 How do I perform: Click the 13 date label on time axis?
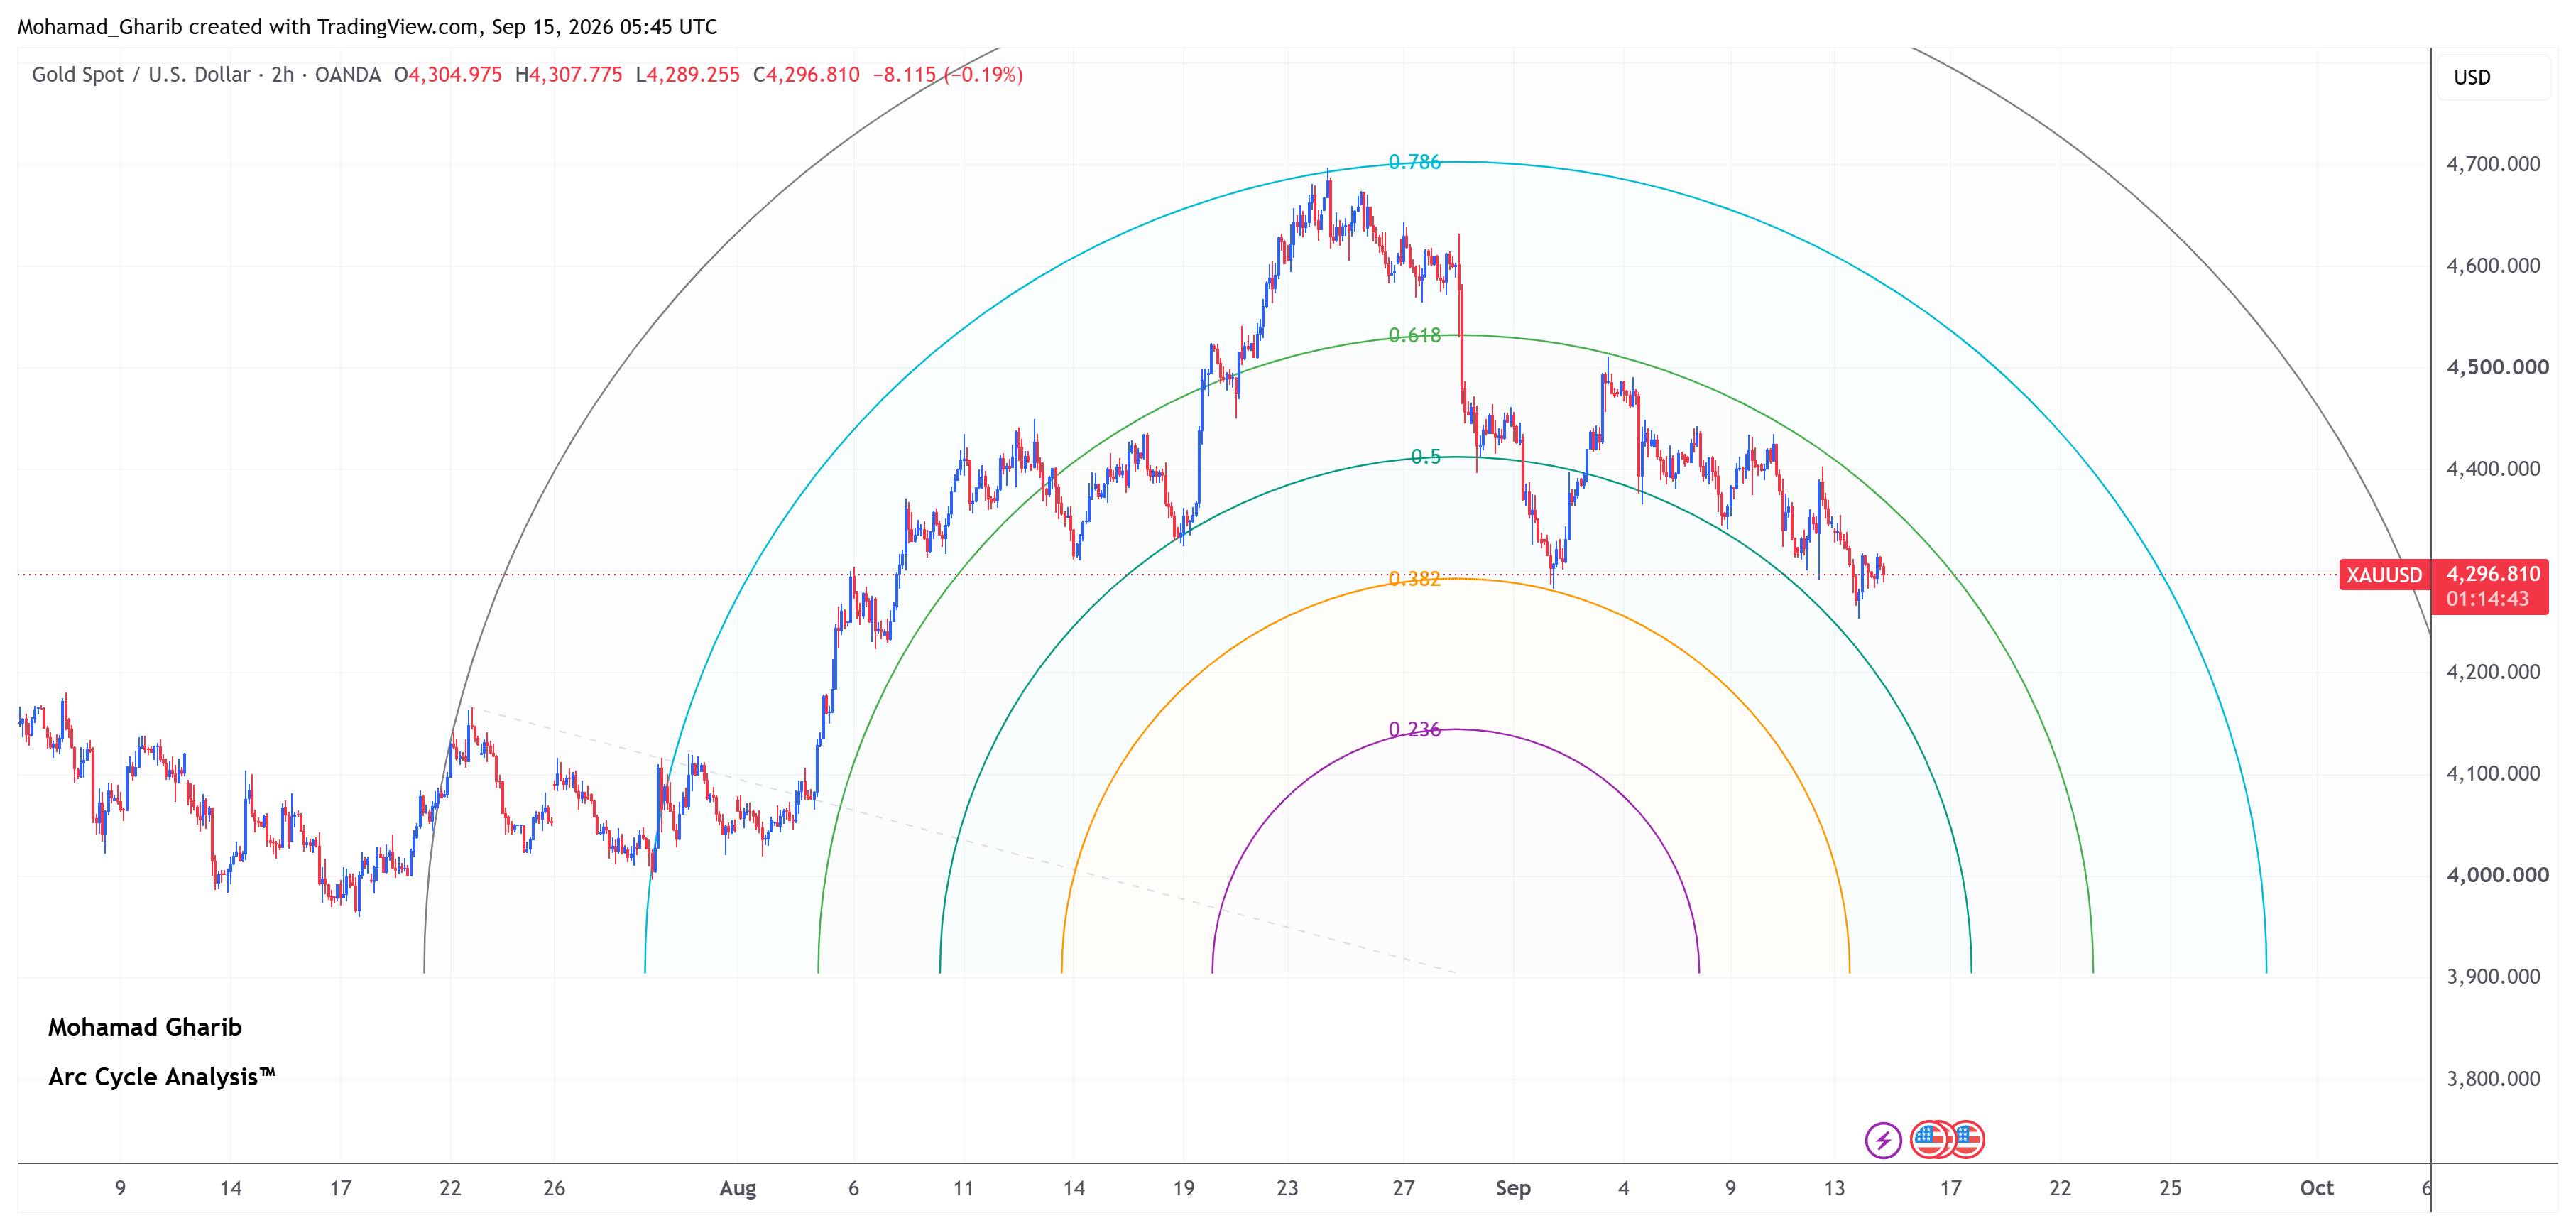pyautogui.click(x=1834, y=1188)
